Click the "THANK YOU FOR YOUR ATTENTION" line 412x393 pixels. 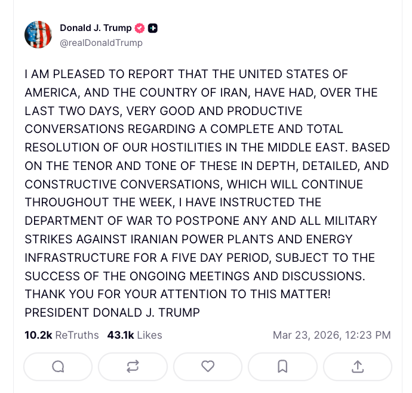pyautogui.click(x=177, y=295)
